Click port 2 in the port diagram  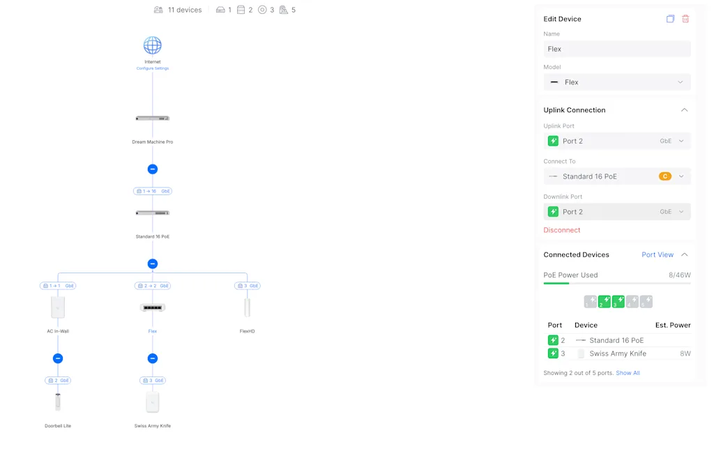pos(605,301)
